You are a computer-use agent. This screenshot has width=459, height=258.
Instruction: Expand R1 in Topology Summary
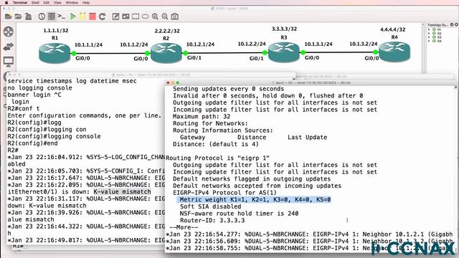(429, 29)
